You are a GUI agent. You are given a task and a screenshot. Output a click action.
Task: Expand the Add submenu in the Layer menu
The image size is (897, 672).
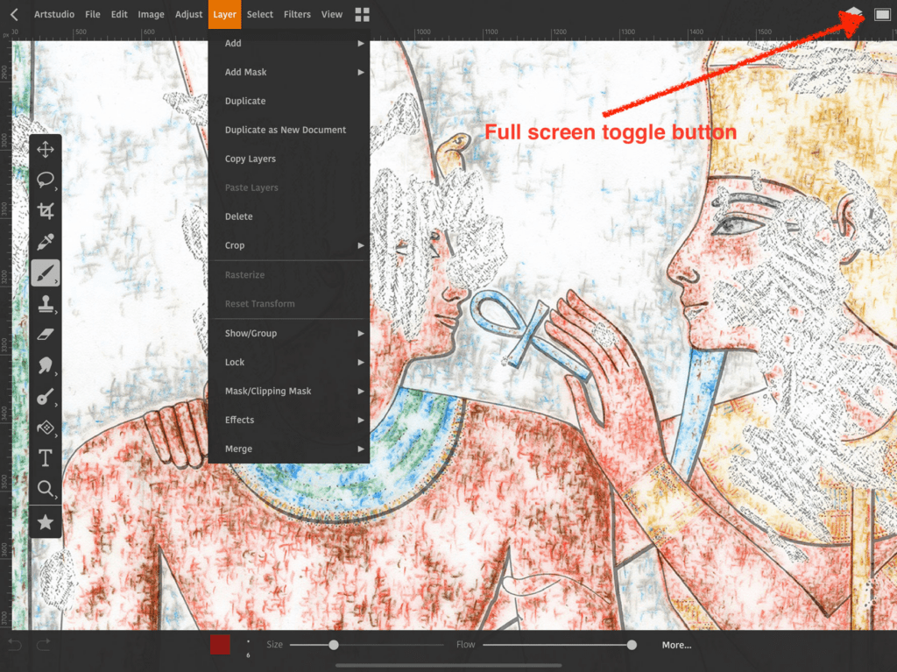(289, 42)
